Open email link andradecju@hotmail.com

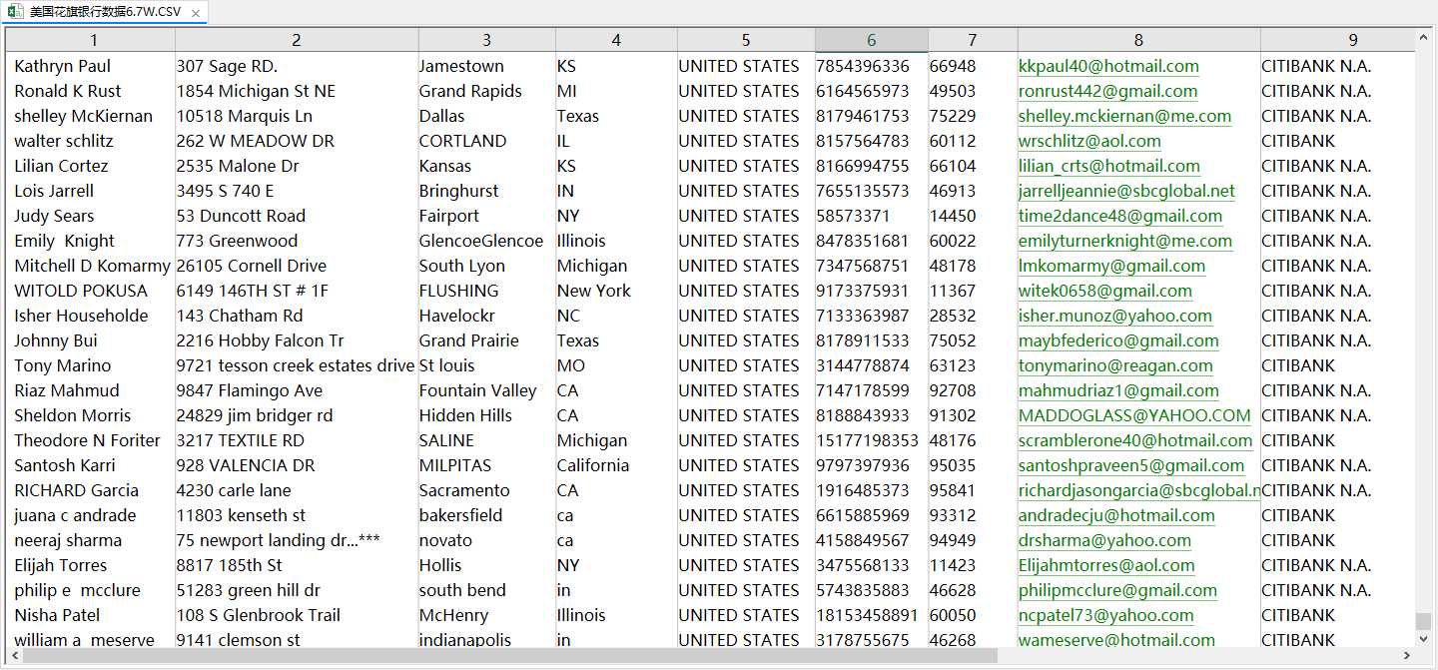[x=1116, y=515]
